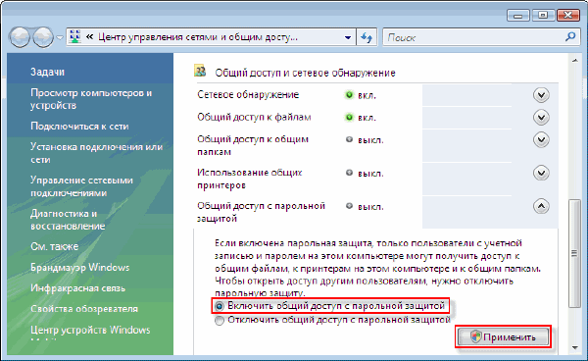Click the Использование общих принтеров label
The width and height of the screenshot is (588, 361).
point(250,179)
